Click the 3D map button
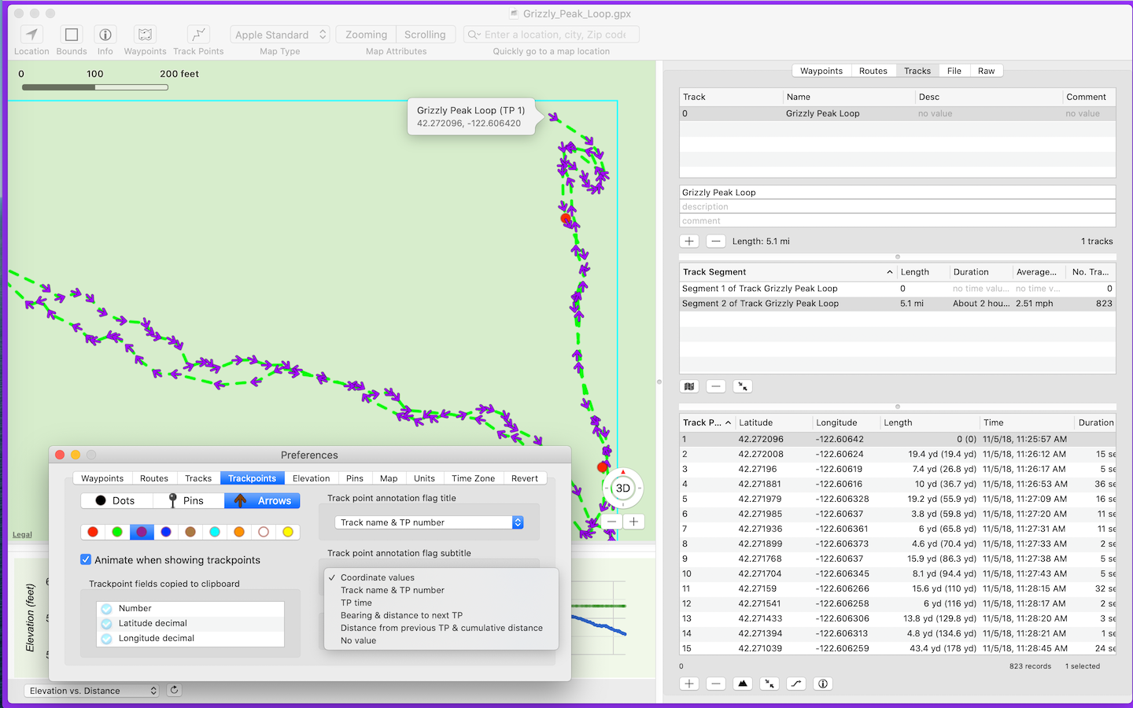The width and height of the screenshot is (1133, 708). [622, 488]
